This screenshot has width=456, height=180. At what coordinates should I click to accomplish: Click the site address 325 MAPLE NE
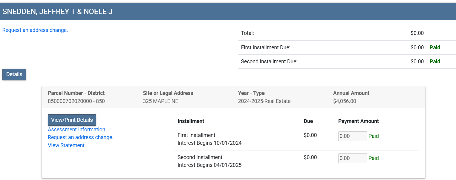[160, 101]
